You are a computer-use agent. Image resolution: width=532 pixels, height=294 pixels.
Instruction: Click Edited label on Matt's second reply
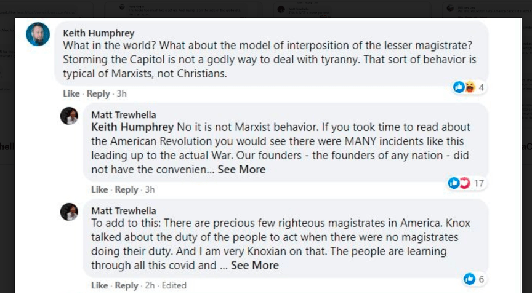pos(174,285)
